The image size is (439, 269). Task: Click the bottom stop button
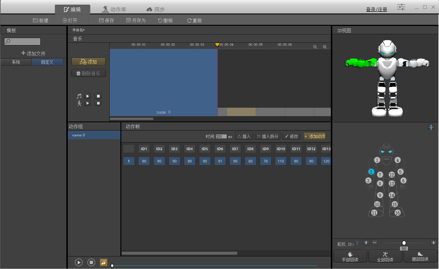pyautogui.click(x=91, y=263)
